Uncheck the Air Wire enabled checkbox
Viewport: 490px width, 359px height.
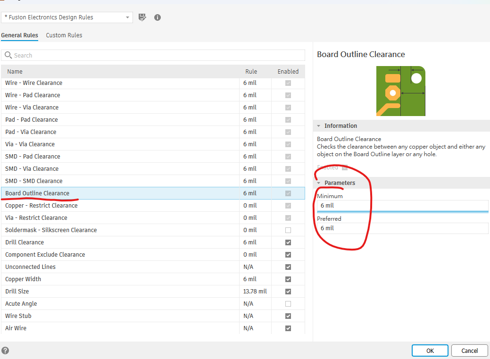click(288, 328)
